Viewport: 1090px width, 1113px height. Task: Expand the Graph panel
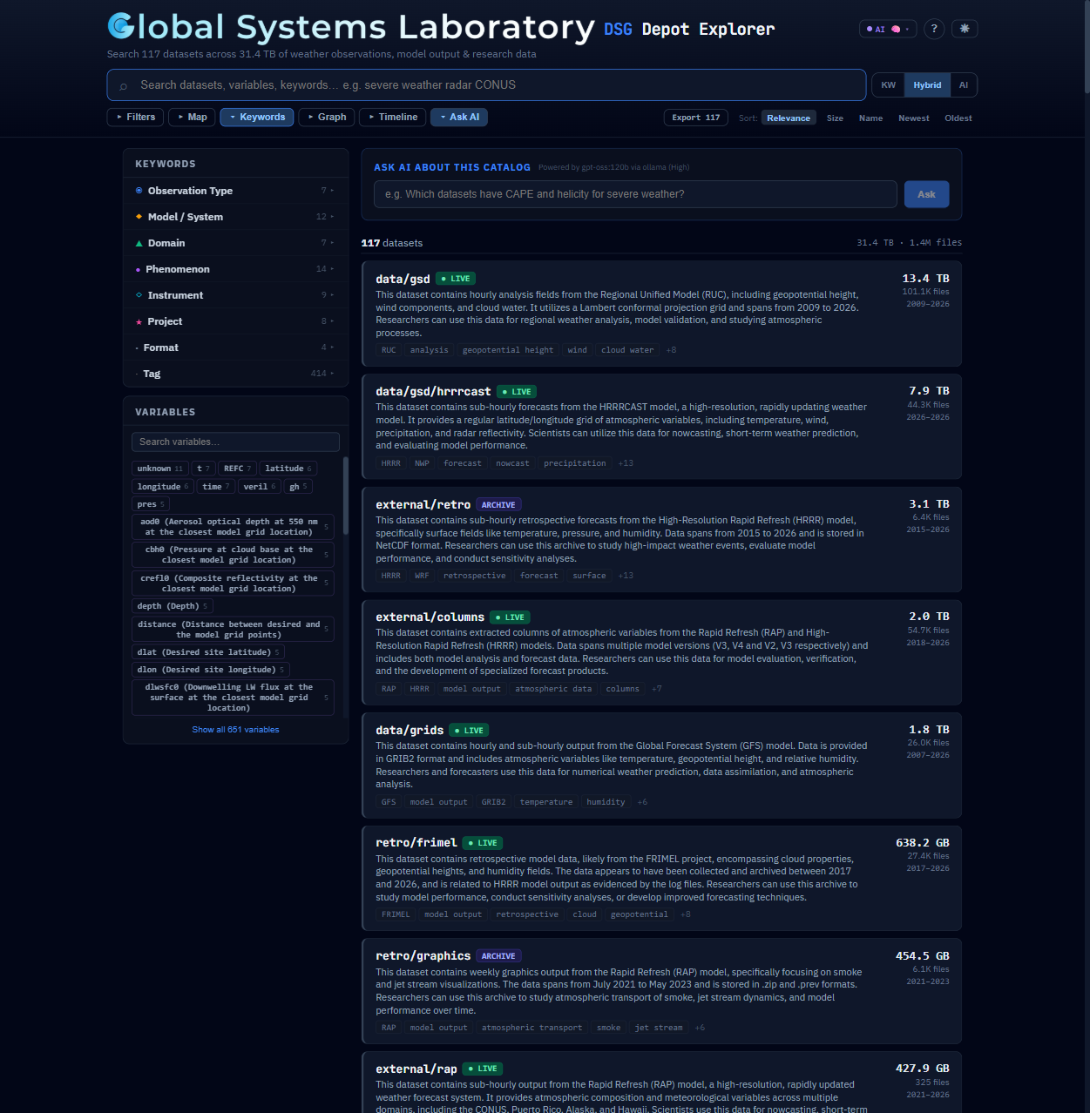[x=327, y=117]
